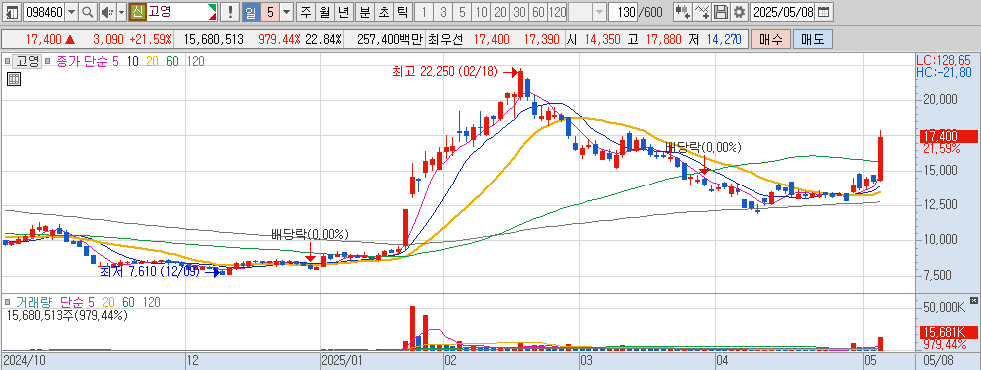Open stock search with the magnifier icon
Viewport: 981px width, 370px height.
pyautogui.click(x=88, y=11)
